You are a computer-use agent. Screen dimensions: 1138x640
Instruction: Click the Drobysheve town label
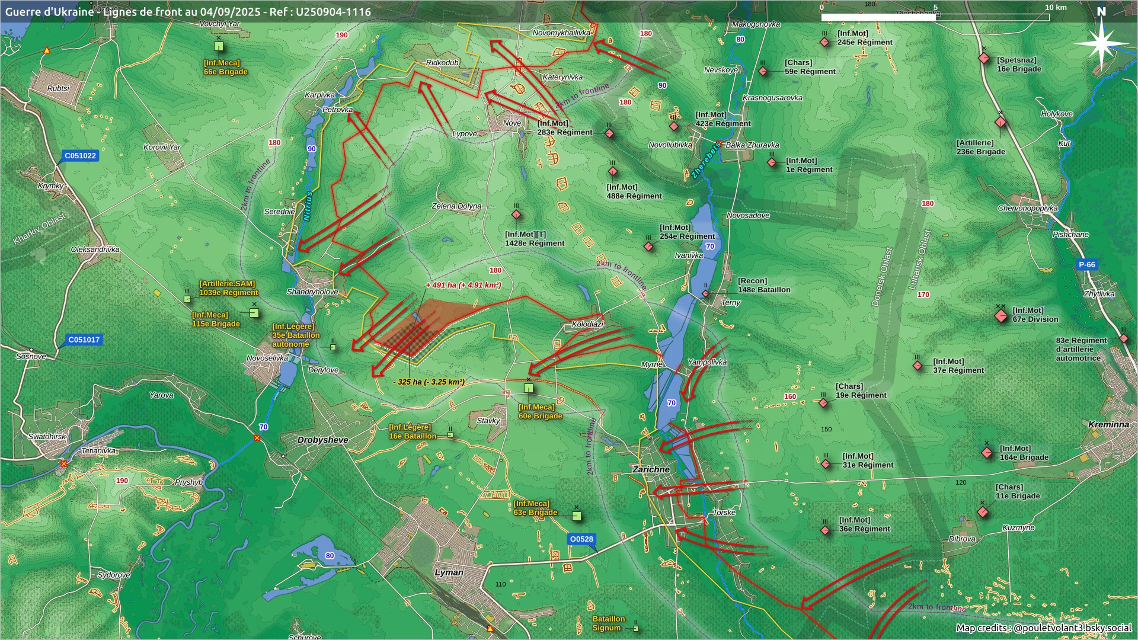pos(322,440)
